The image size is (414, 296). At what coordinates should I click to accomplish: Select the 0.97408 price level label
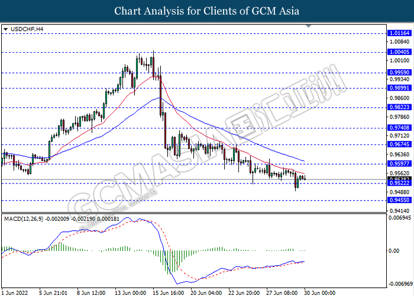(x=399, y=128)
